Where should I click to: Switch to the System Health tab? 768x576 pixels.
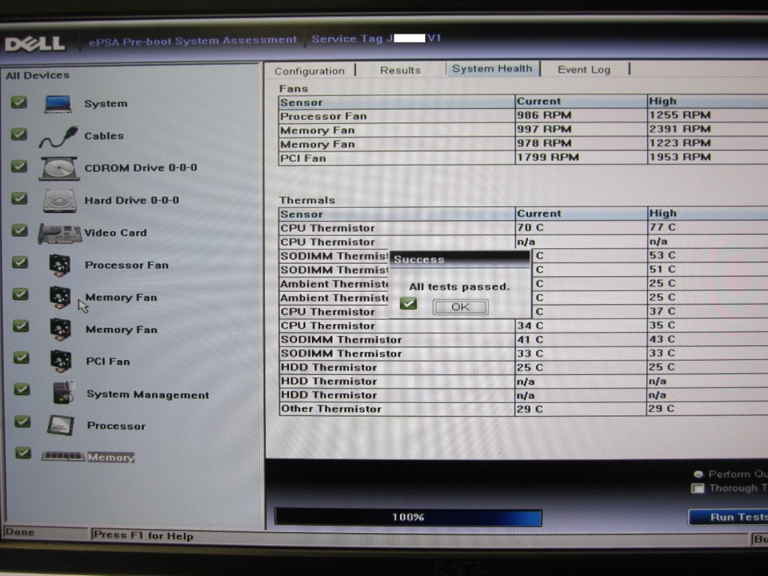click(492, 68)
